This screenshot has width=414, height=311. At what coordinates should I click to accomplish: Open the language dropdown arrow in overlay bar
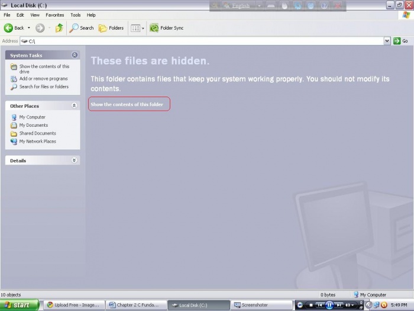tap(259, 5)
